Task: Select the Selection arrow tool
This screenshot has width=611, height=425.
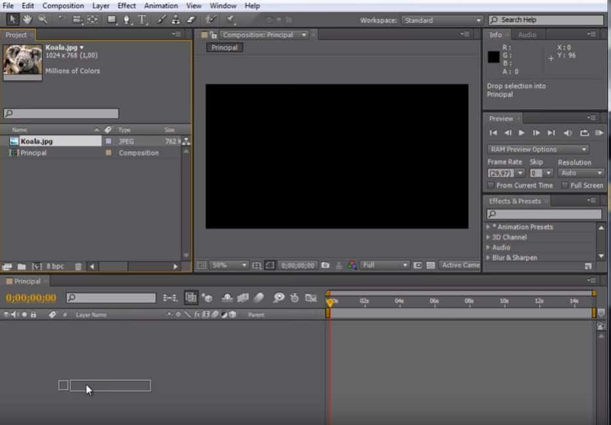Action: [12, 20]
